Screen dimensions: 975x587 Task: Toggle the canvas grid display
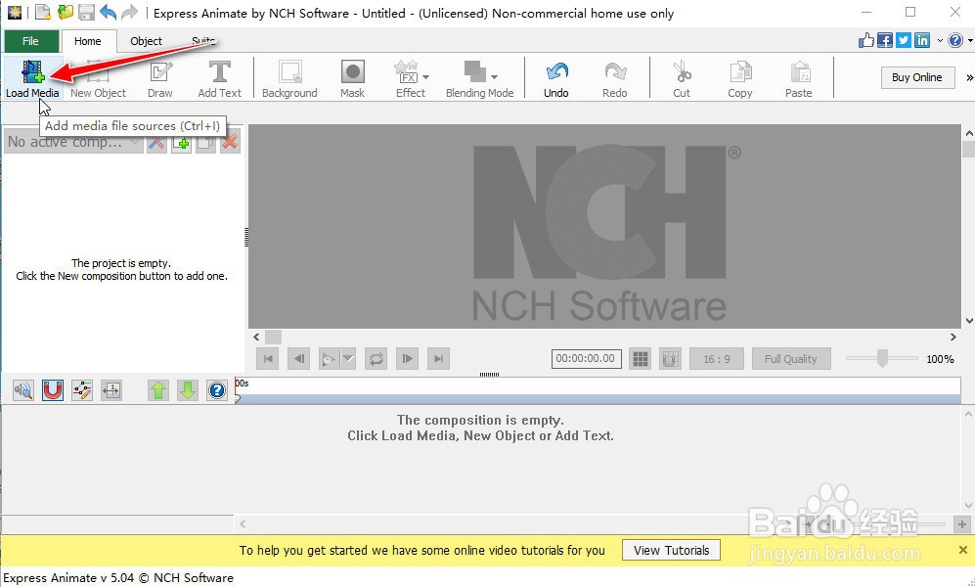coord(641,359)
